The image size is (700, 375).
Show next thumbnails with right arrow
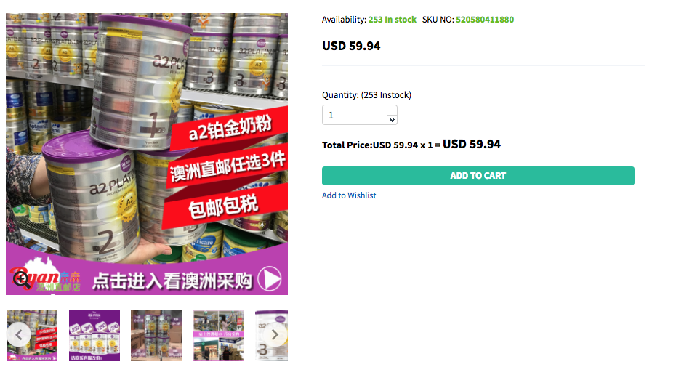275,335
